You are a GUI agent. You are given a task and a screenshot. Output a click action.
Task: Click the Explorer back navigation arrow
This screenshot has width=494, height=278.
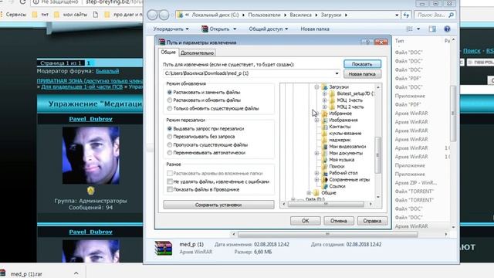click(x=152, y=15)
